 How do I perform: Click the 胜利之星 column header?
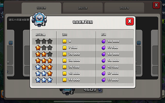[40, 35]
